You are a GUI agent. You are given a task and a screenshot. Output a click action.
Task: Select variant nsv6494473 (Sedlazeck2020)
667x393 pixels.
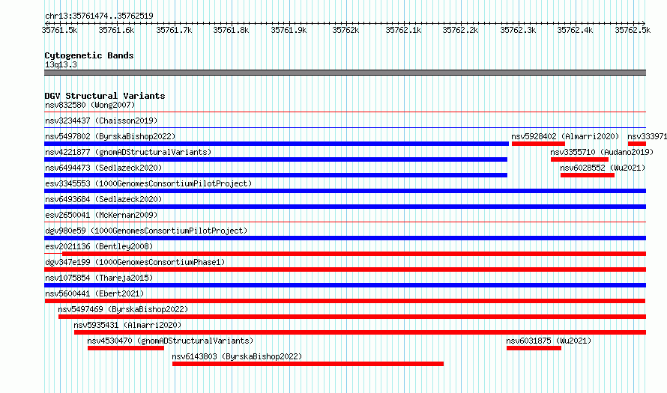pos(103,168)
